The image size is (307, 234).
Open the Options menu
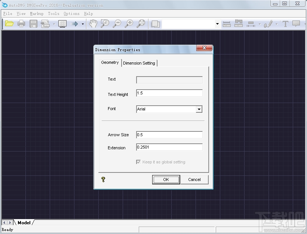[71, 14]
